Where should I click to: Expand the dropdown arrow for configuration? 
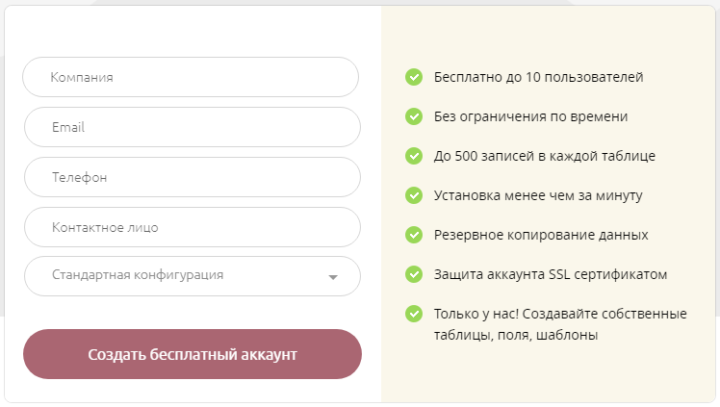(333, 277)
